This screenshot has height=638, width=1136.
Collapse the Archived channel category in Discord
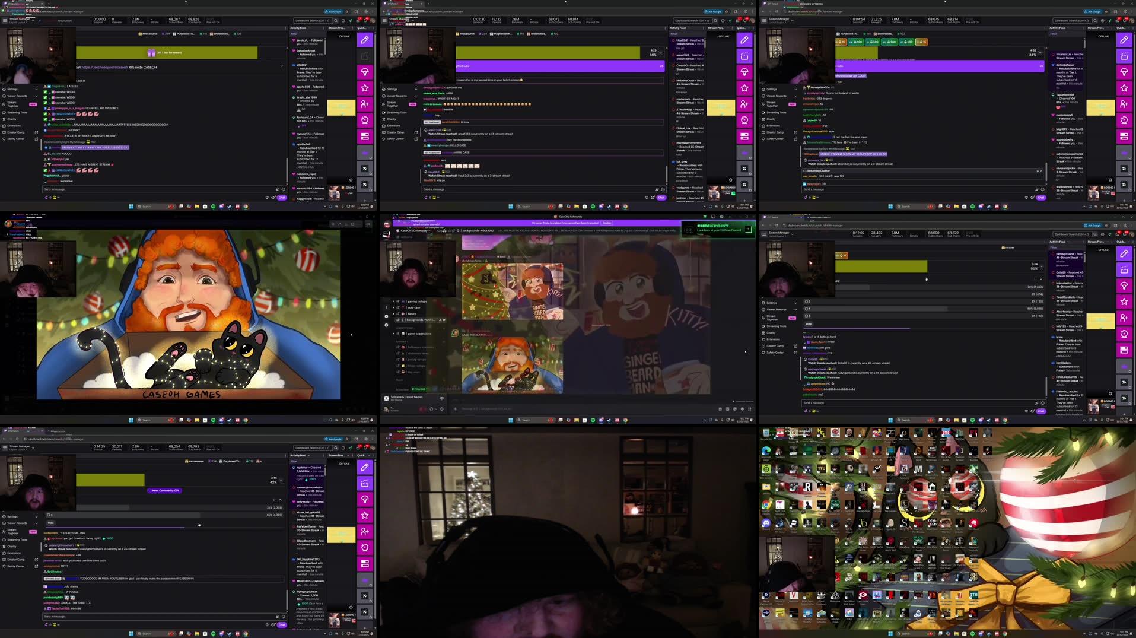tap(401, 341)
